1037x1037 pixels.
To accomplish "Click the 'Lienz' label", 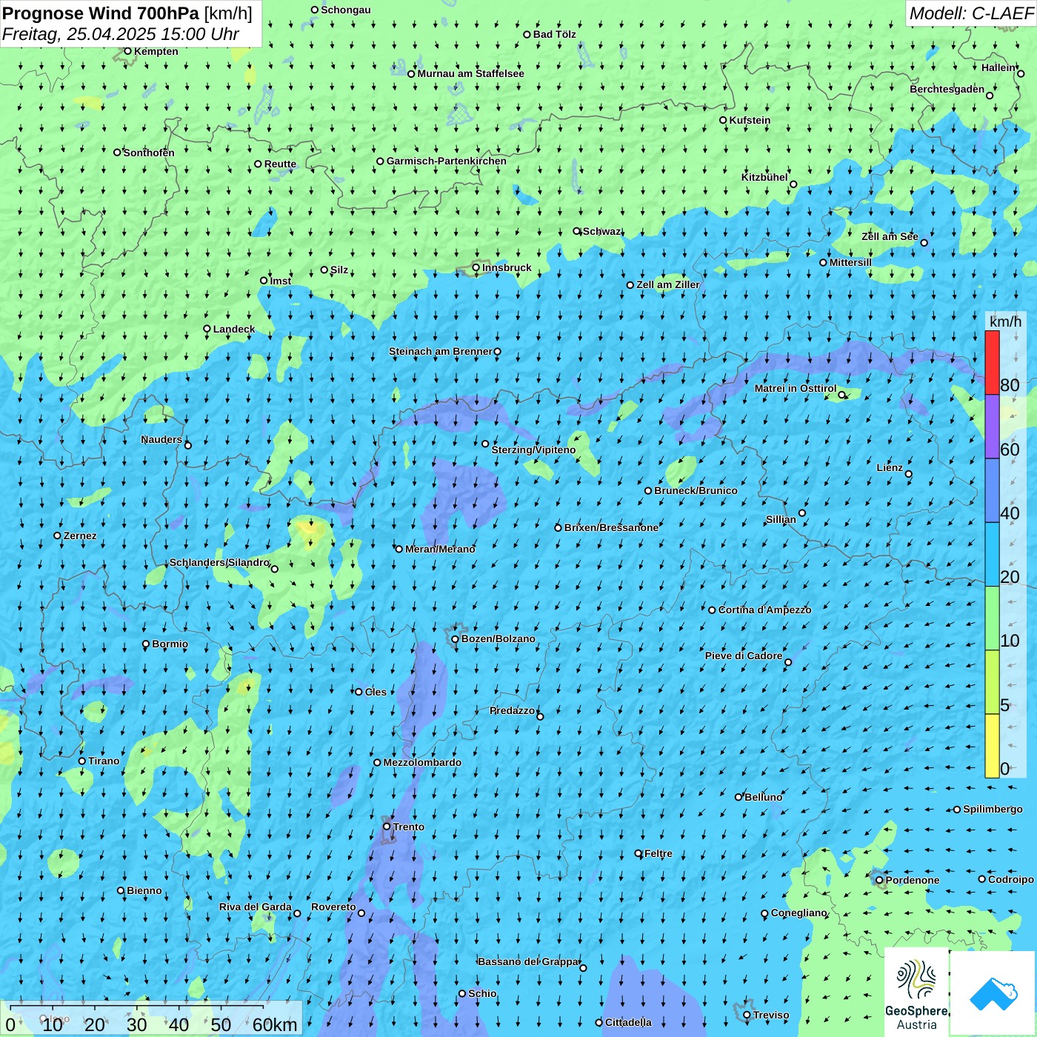I will point(890,467).
